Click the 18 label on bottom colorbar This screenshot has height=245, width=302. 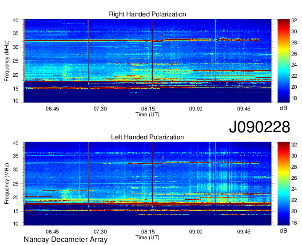coord(294,222)
